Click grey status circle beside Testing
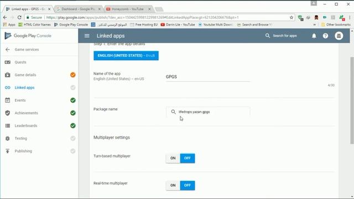Image resolution: width=354 pixels, height=199 pixels. tap(72, 138)
